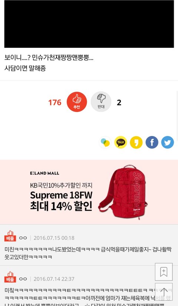178x306 pixels.
Task: Click the dislike count number 2
Action: click(119, 103)
